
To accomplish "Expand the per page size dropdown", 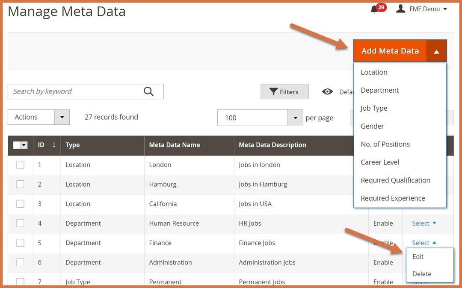I will pos(295,118).
